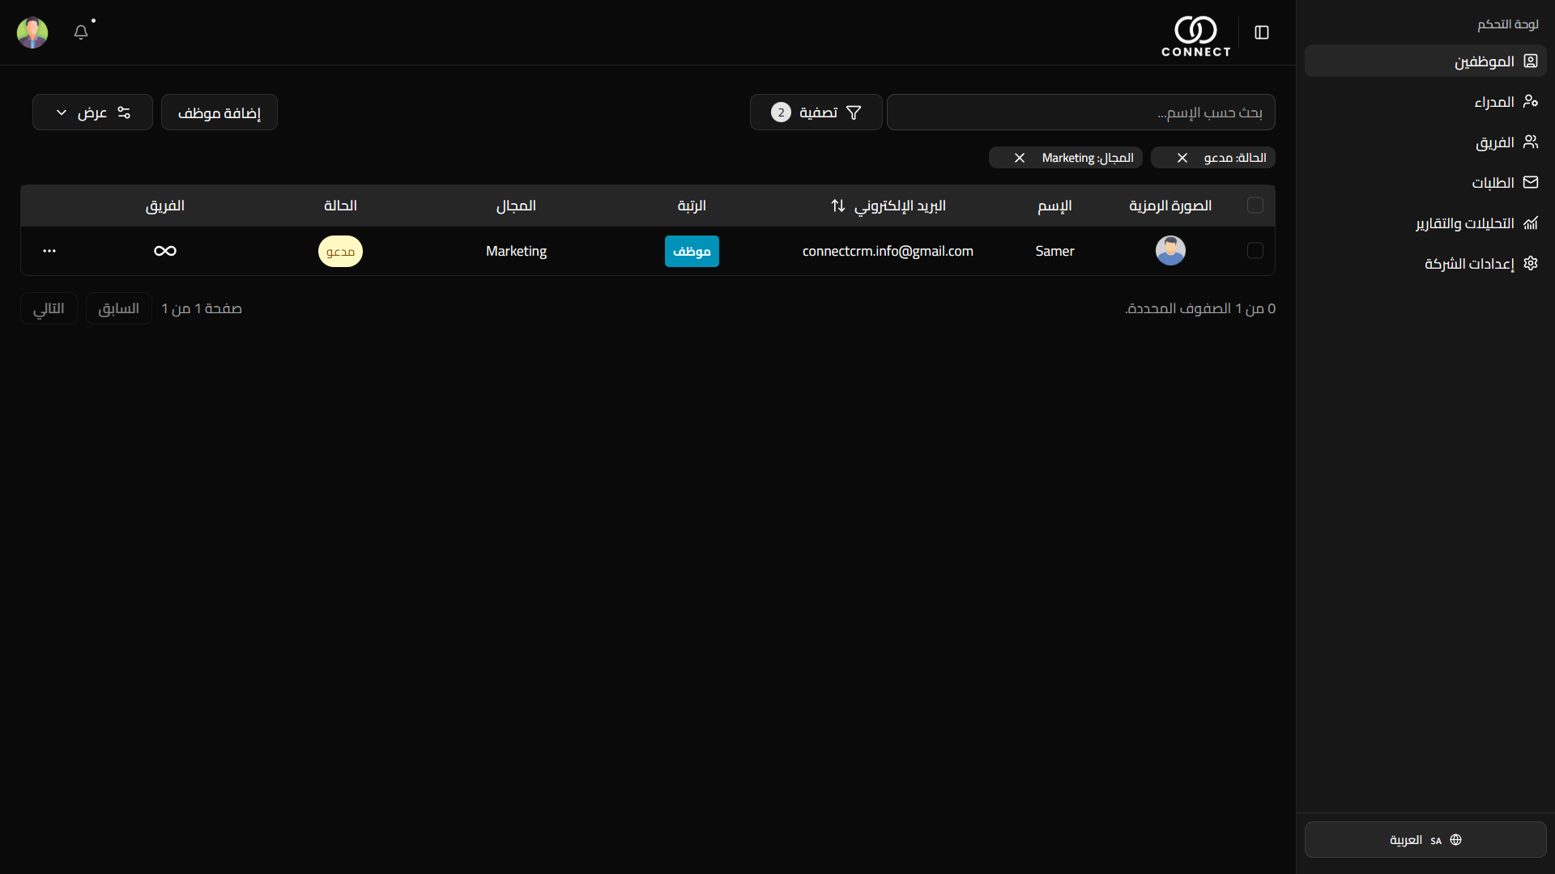Open user profile avatar in header
This screenshot has height=874, width=1555.
[32, 32]
